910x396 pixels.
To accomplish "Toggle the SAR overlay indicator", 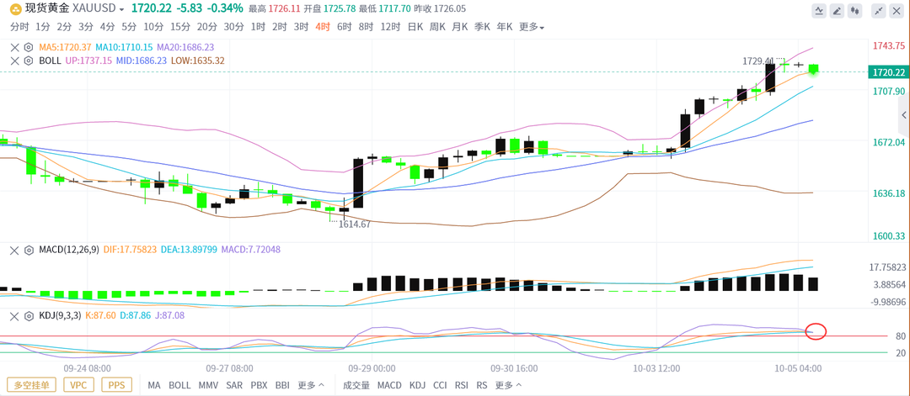I will click(234, 385).
